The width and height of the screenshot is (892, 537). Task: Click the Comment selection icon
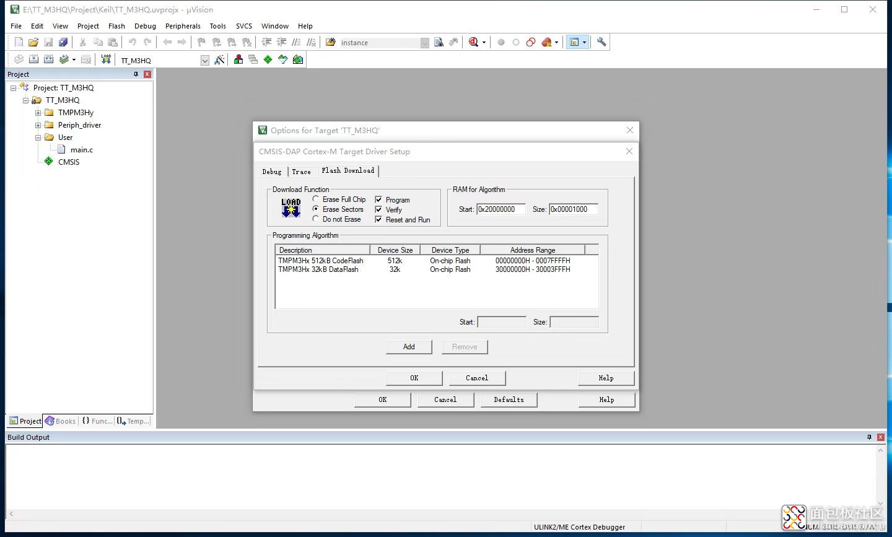point(296,42)
